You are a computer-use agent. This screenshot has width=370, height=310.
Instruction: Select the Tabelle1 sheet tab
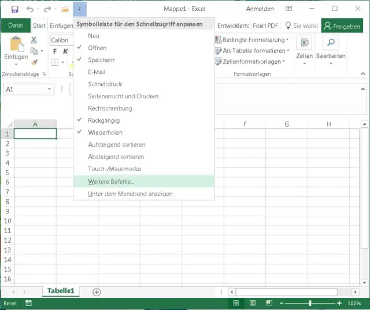61,291
